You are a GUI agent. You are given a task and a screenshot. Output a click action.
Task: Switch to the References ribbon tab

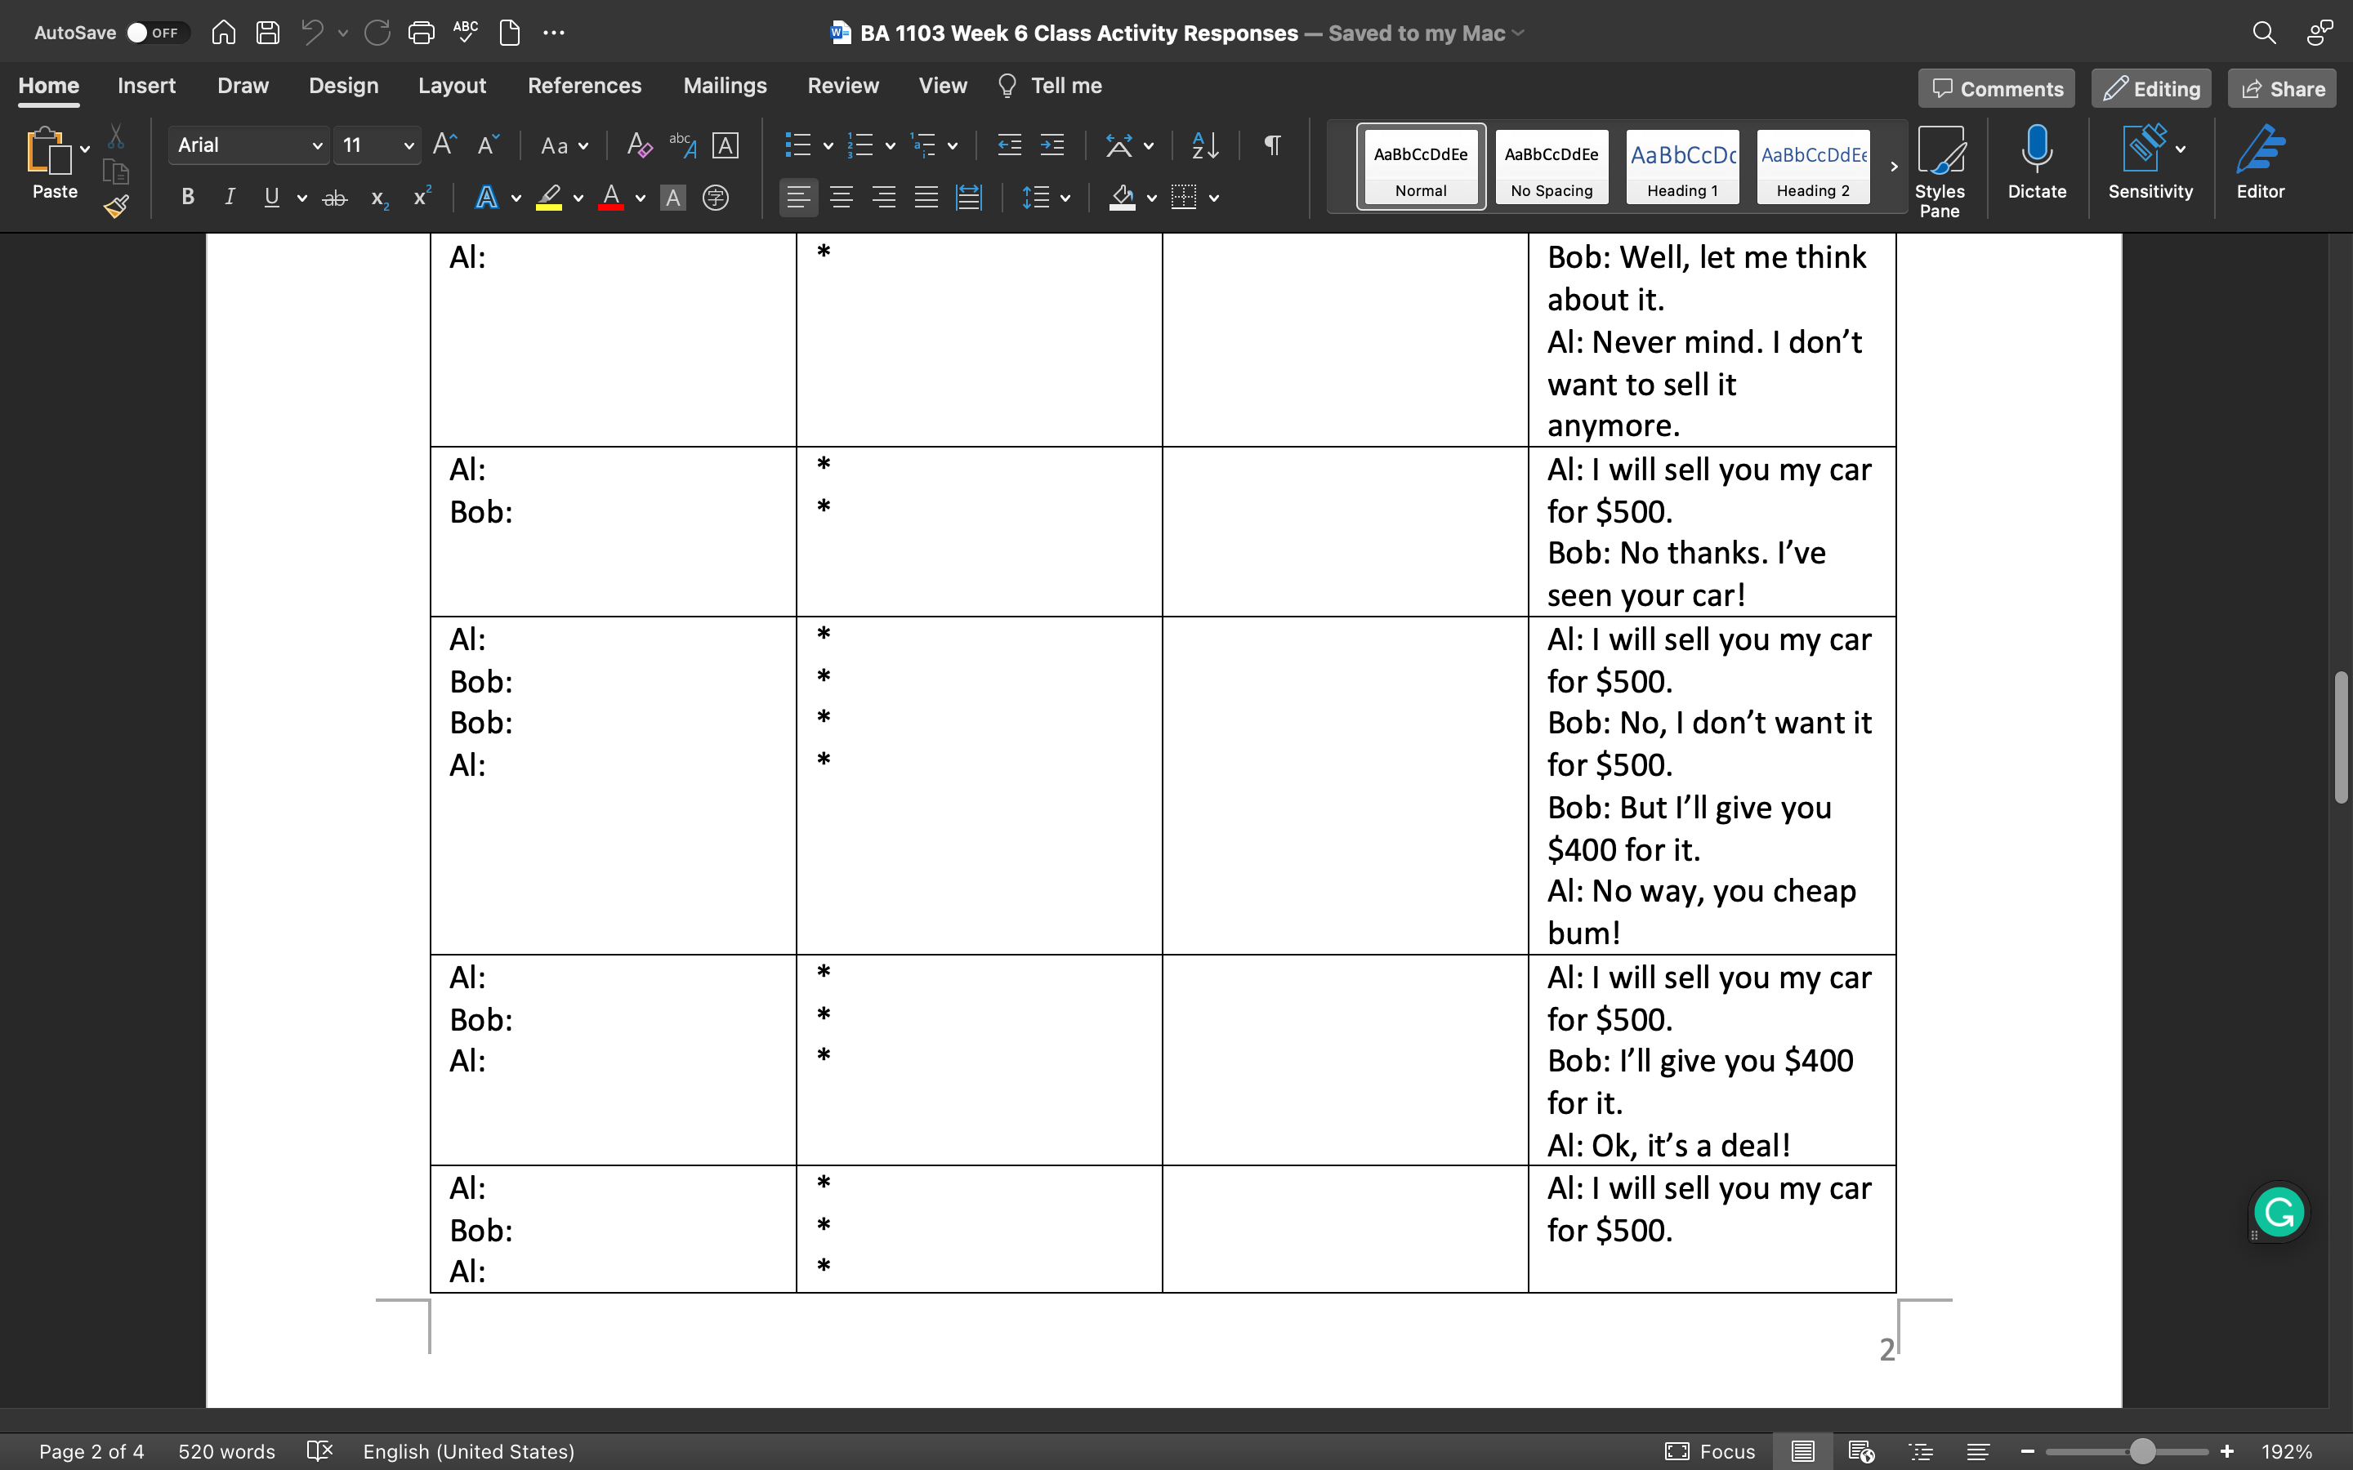584,86
